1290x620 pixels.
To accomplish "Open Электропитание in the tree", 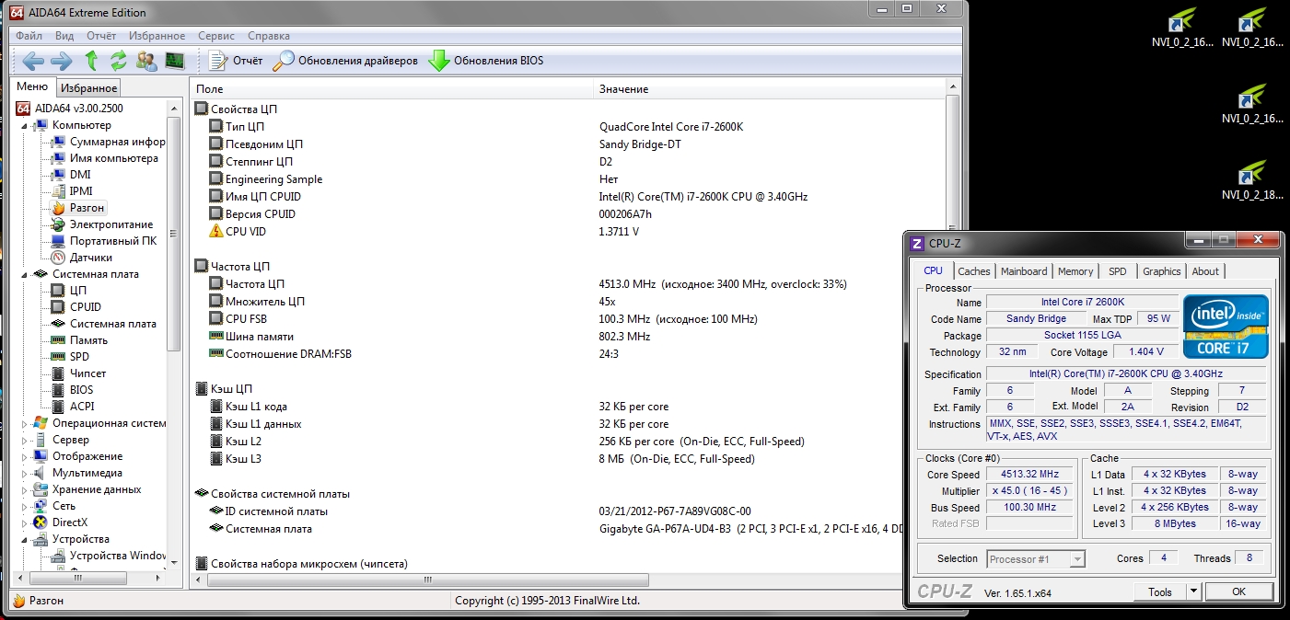I will tap(101, 224).
